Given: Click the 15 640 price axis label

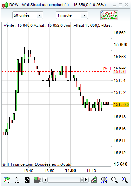Looking at the screenshot, I should (x=121, y=164).
